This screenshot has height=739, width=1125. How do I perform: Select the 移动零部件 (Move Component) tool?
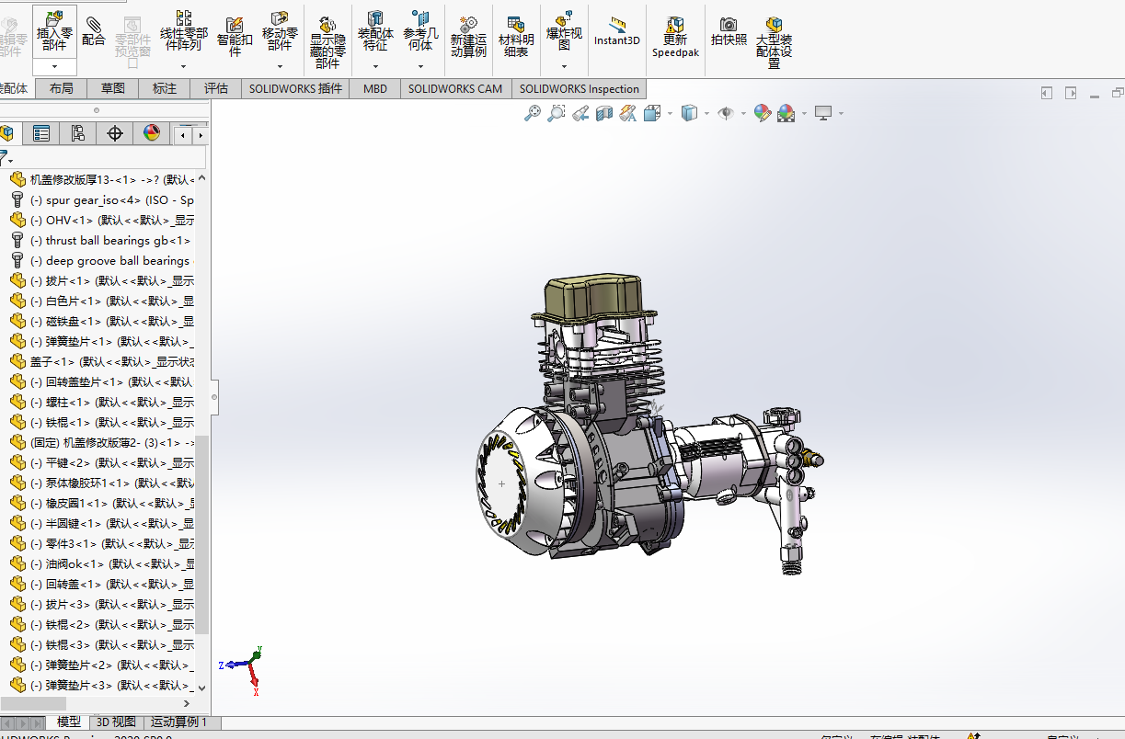coord(280,30)
